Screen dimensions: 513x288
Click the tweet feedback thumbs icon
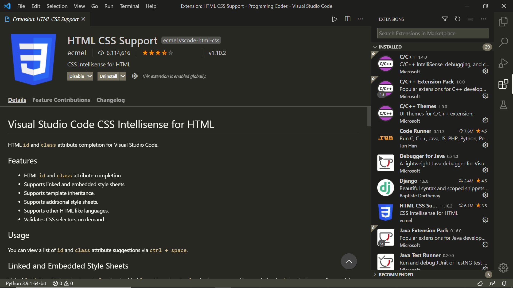480,283
